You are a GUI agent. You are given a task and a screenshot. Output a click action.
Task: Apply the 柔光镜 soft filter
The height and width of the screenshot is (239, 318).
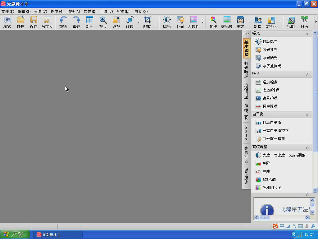click(x=227, y=22)
